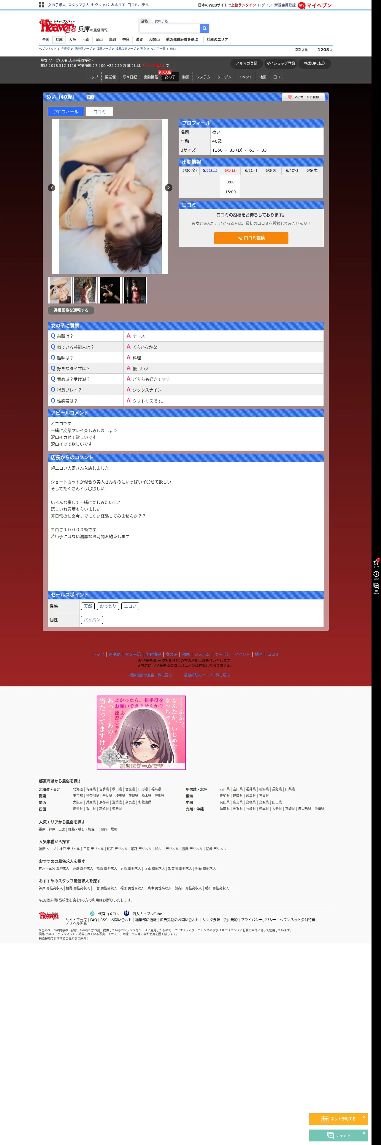Select 5/31(土) schedule column
This screenshot has width=381, height=1145.
pyautogui.click(x=210, y=171)
